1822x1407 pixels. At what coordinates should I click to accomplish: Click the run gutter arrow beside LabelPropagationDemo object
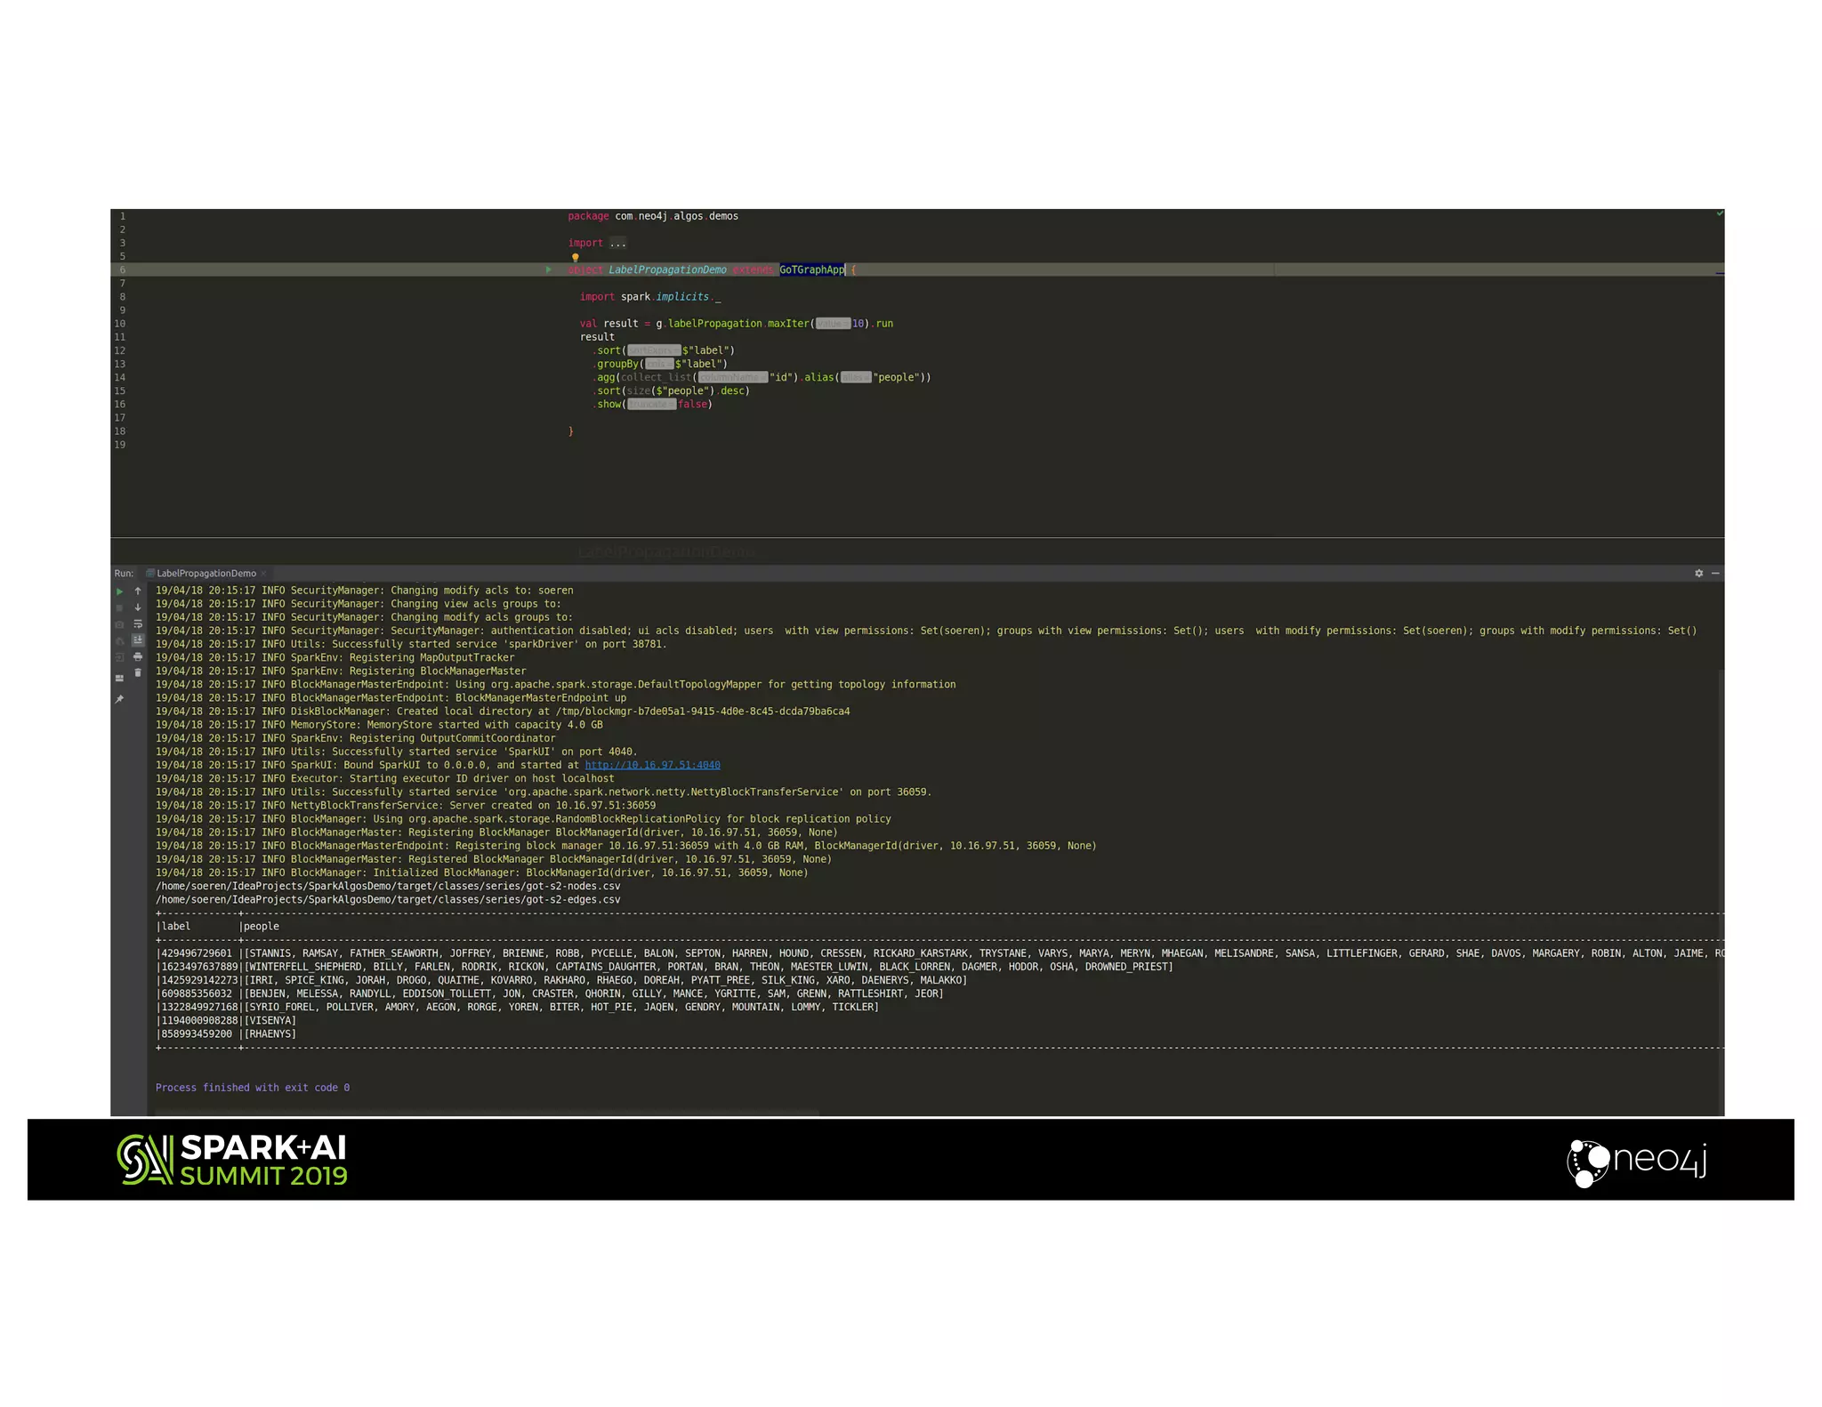(549, 269)
